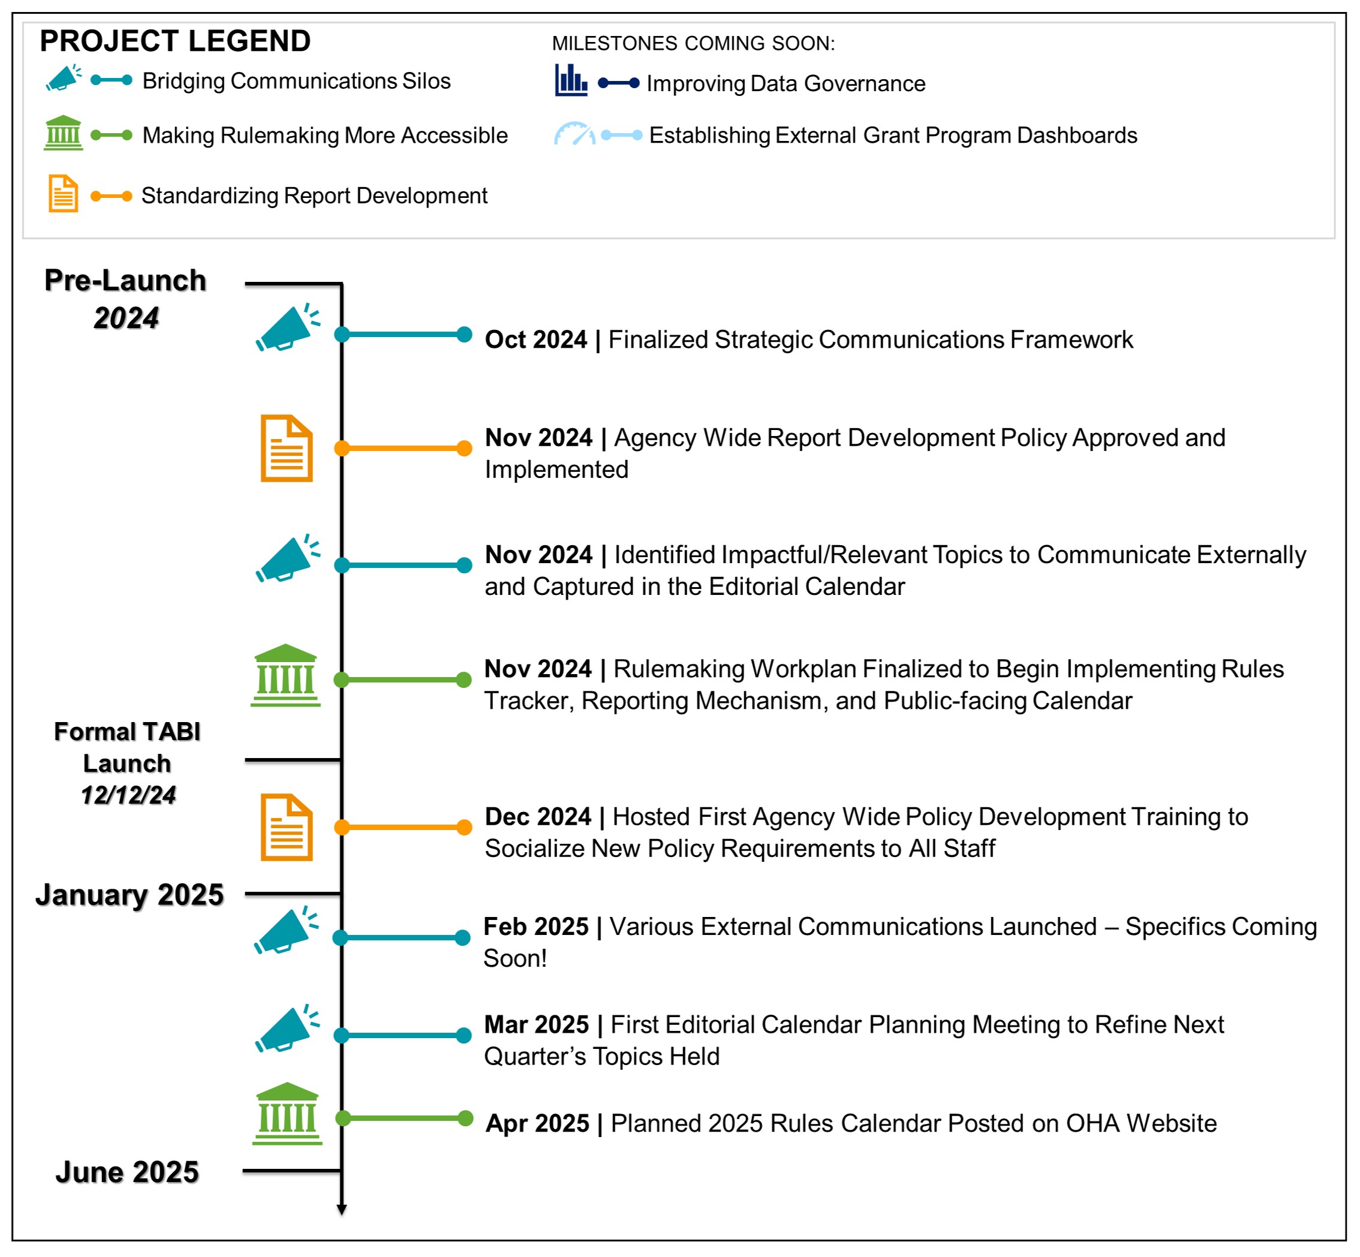Click the navy legend line for Data Governance
Viewport: 1360px width, 1257px height.
(x=619, y=83)
